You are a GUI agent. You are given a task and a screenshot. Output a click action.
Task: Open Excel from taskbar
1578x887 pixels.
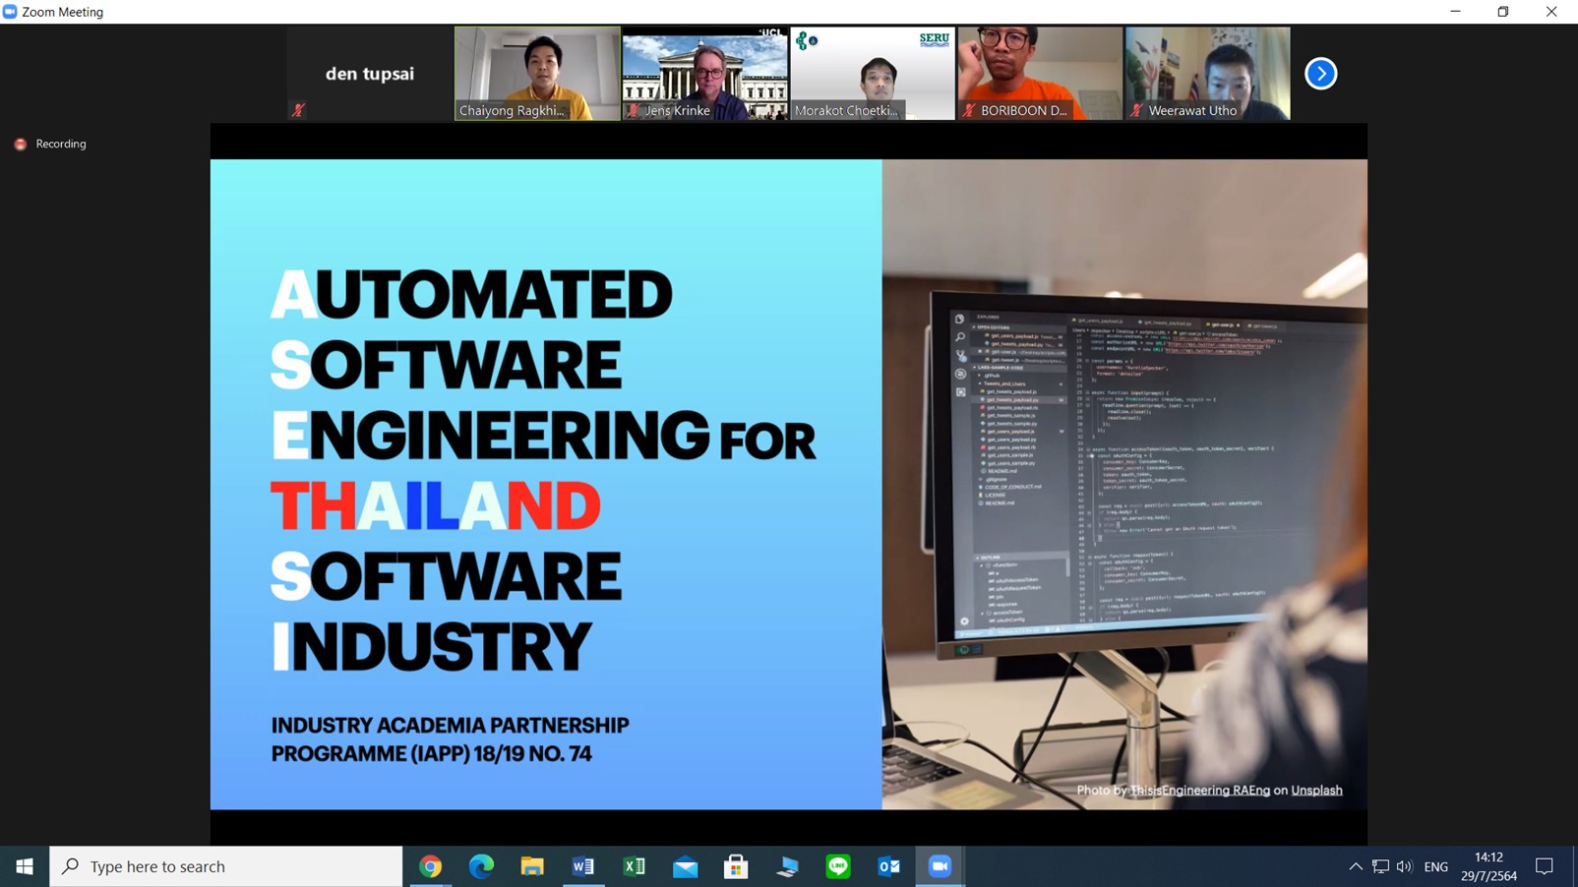click(x=635, y=866)
